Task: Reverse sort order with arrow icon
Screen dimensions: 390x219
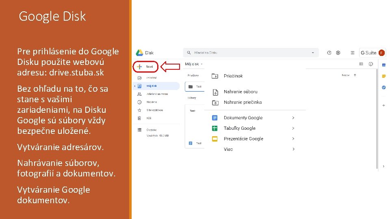Action: 355,75
